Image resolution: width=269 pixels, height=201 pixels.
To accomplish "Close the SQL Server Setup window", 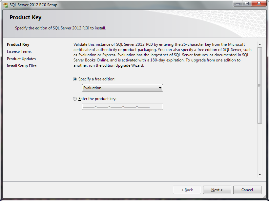I will [259, 3].
